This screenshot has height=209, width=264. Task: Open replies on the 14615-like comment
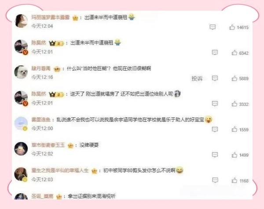(213, 27)
